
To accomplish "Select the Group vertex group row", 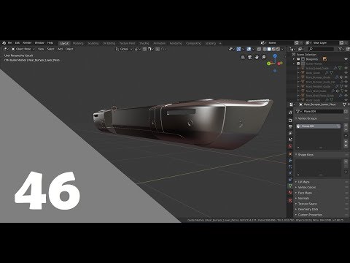I will pos(319,126).
